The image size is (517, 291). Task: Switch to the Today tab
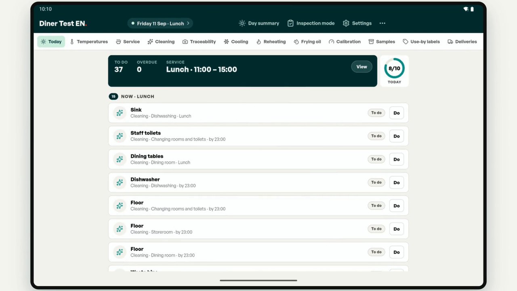click(x=51, y=42)
